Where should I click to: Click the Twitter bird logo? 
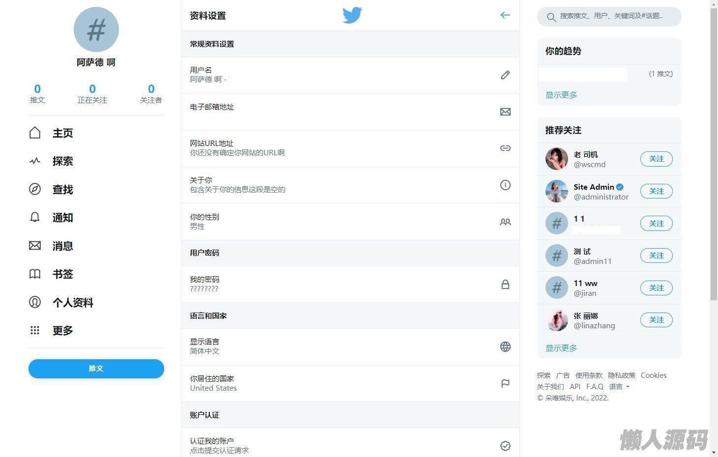[x=352, y=15]
